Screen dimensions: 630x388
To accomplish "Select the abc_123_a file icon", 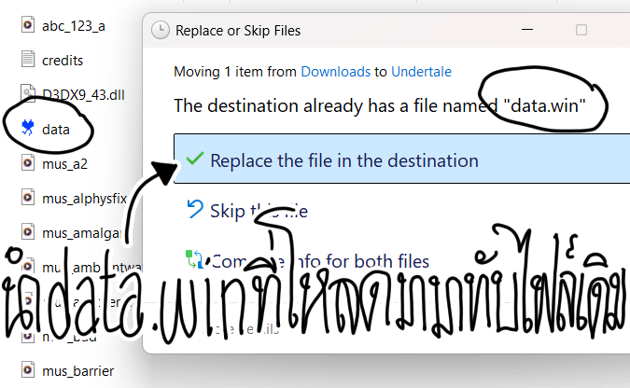I will tap(28, 25).
